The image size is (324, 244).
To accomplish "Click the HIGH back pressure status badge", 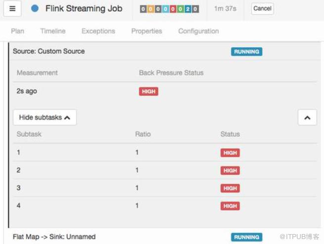I will (148, 91).
